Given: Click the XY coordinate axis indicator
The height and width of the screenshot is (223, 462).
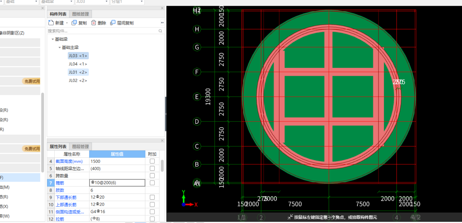Looking at the screenshot, I should click(x=189, y=199).
